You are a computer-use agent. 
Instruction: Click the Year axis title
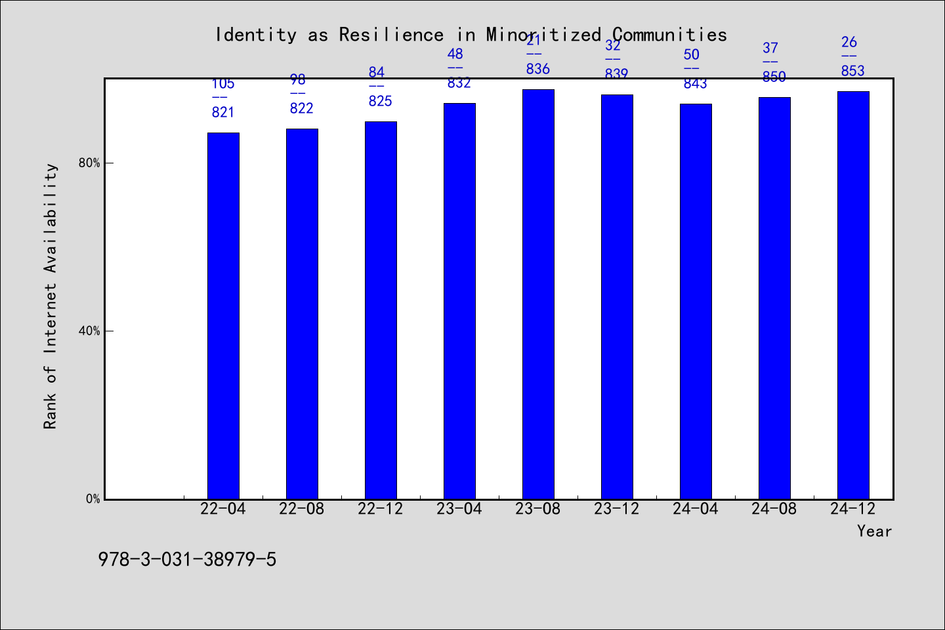pos(874,531)
